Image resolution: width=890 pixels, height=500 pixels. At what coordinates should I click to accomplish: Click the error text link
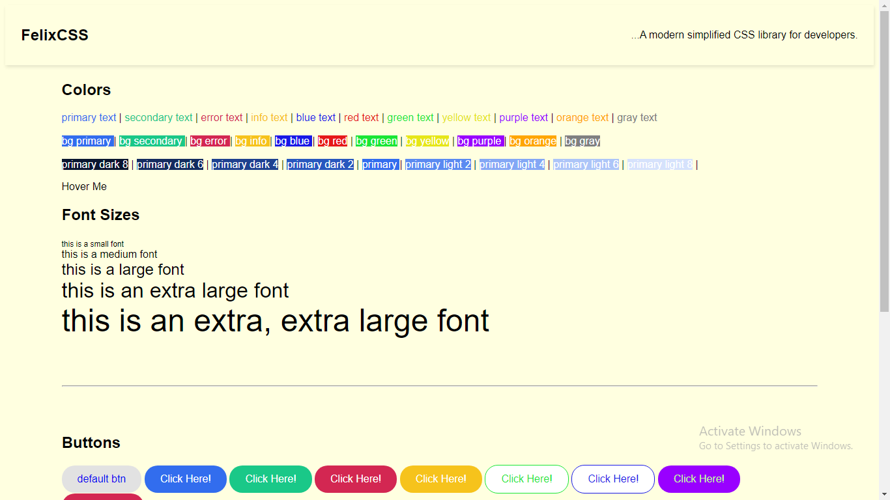pyautogui.click(x=222, y=117)
